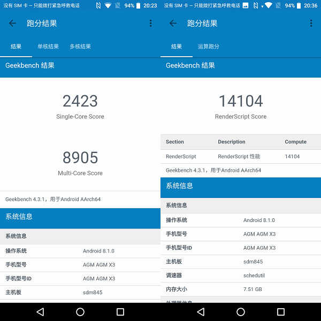321x321 pixels.
Task: Tap Android home button on left screen
Action: pyautogui.click(x=80, y=312)
